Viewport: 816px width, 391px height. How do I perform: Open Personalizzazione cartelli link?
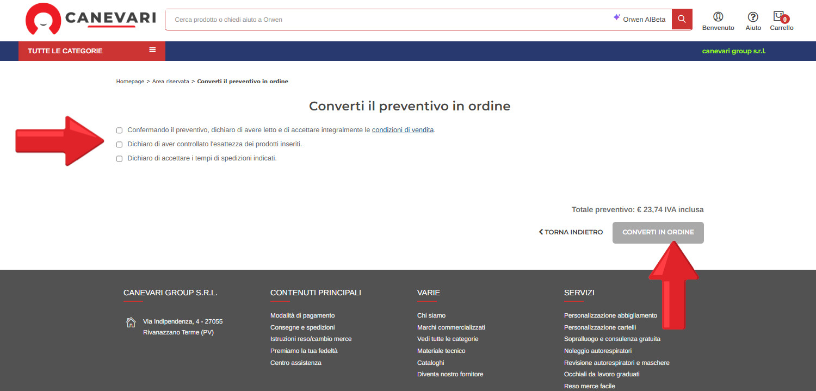(x=600, y=327)
